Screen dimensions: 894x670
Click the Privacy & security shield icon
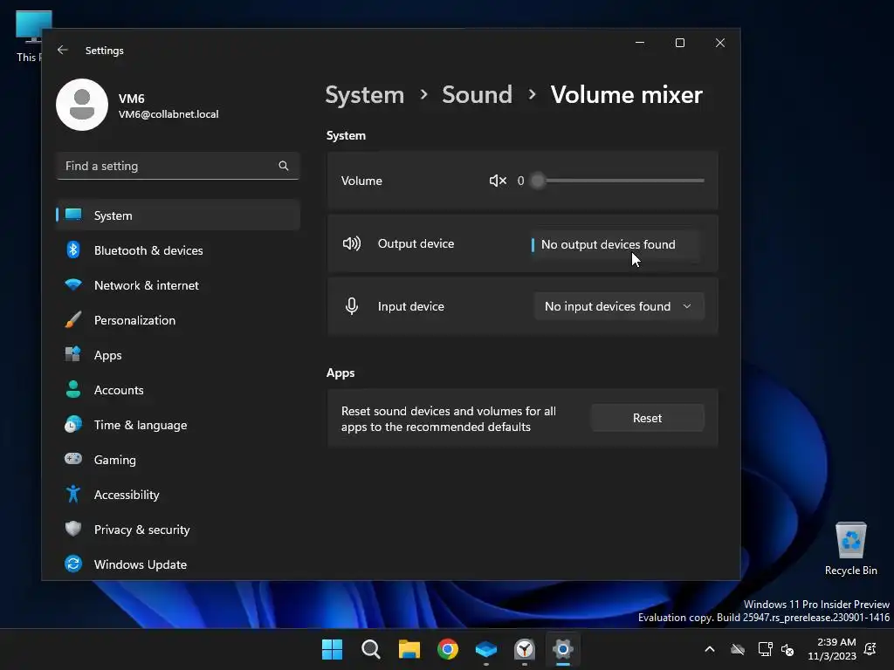(x=73, y=529)
